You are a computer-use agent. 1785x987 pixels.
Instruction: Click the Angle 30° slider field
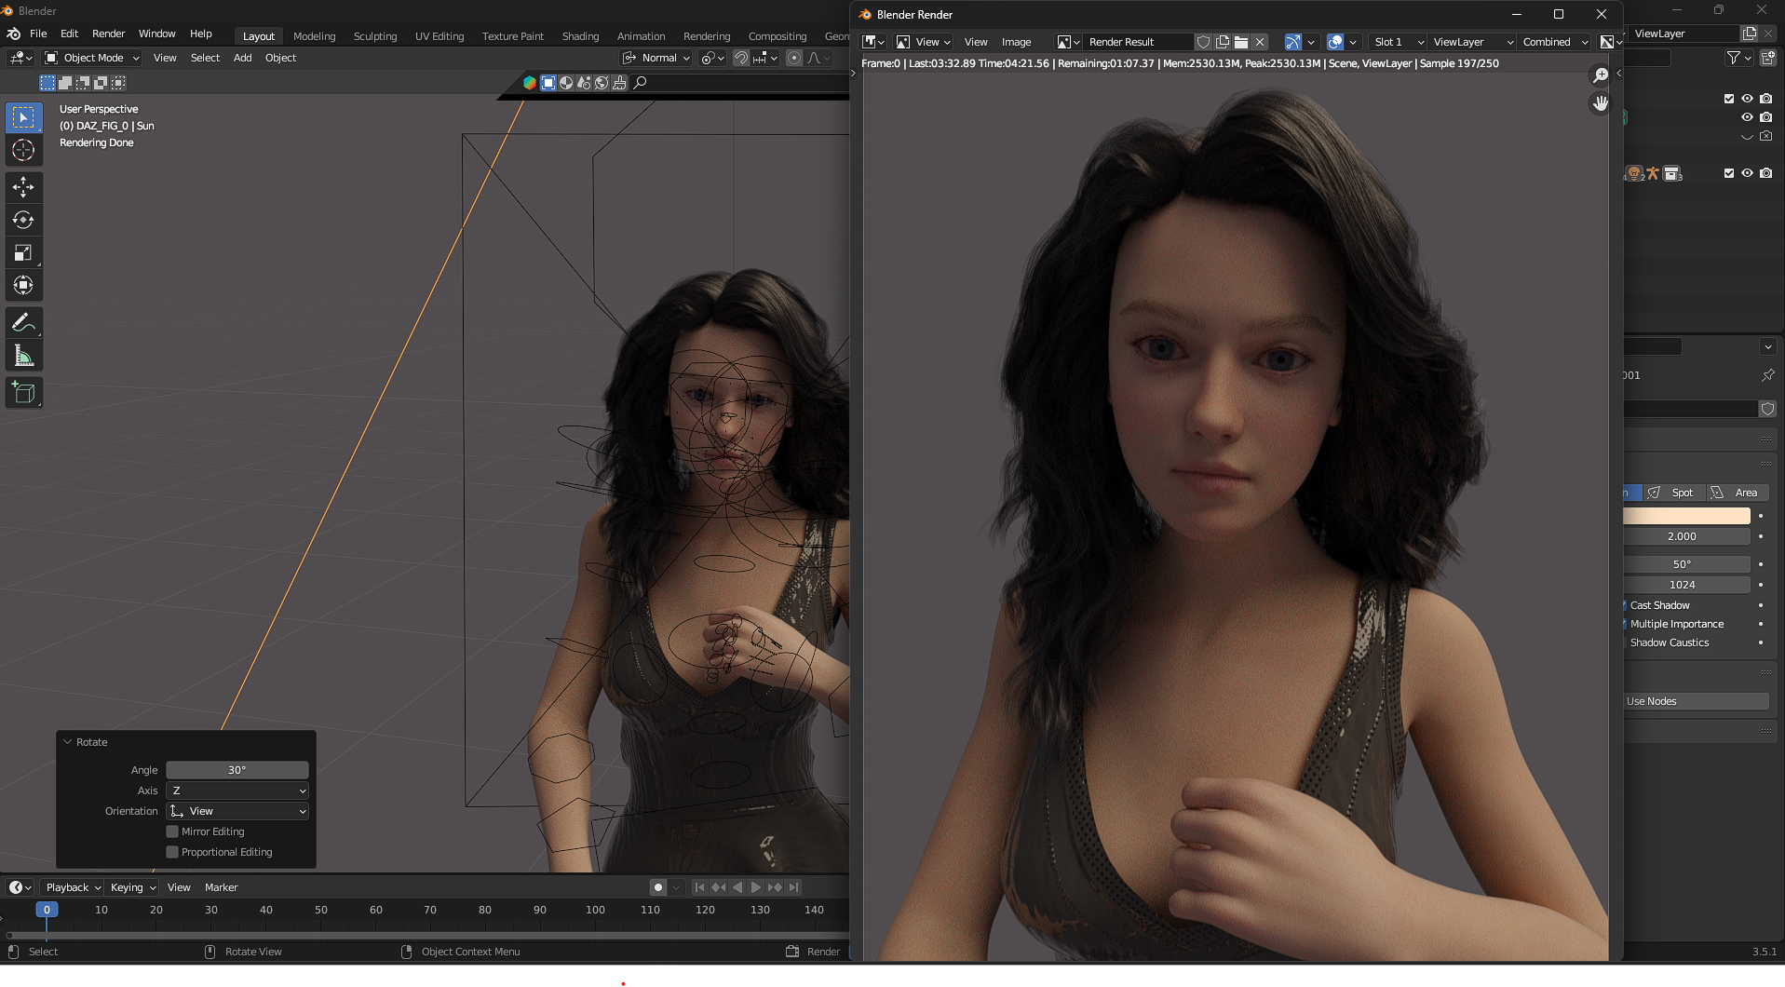[x=237, y=770]
